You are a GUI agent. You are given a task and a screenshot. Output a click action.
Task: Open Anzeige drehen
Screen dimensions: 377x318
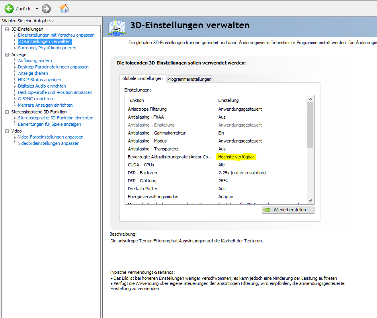(x=33, y=73)
